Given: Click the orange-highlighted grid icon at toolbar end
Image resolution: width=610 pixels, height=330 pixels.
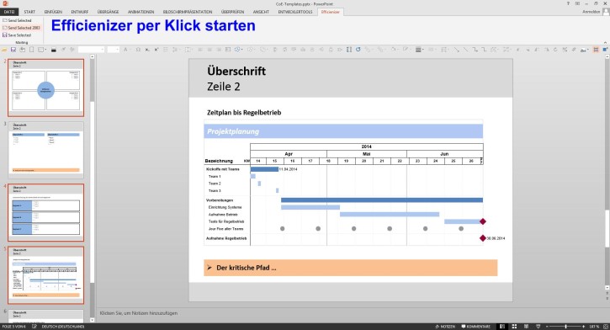Looking at the screenshot, I should (596, 50).
